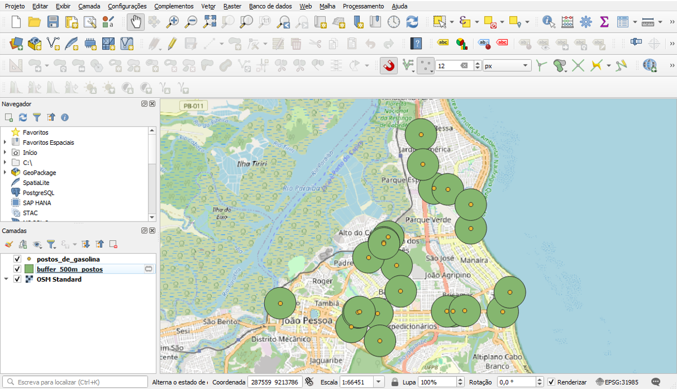Hide the buffer_500m_postos layer
This screenshot has height=389, width=677.
coord(17,269)
